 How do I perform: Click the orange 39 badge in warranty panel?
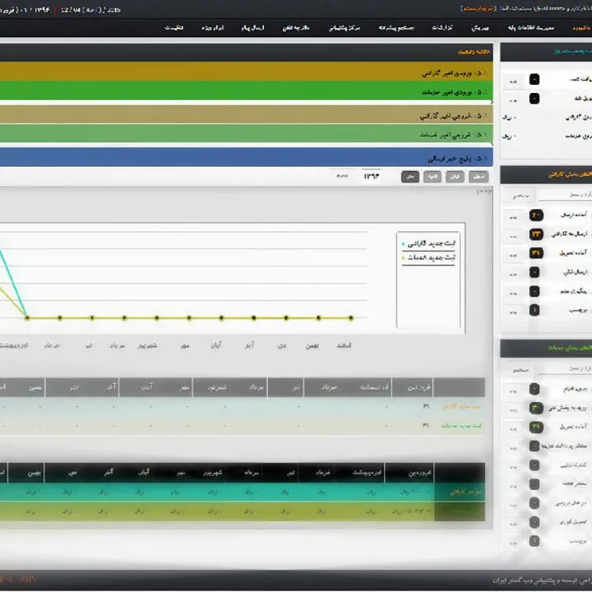click(535, 253)
